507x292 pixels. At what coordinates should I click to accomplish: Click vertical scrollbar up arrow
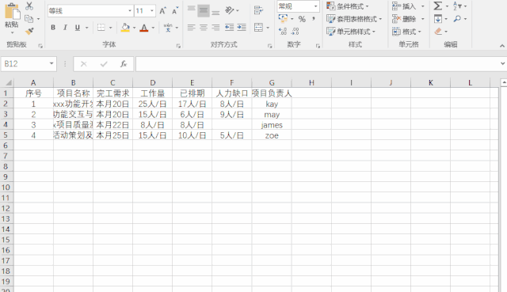(x=504, y=83)
